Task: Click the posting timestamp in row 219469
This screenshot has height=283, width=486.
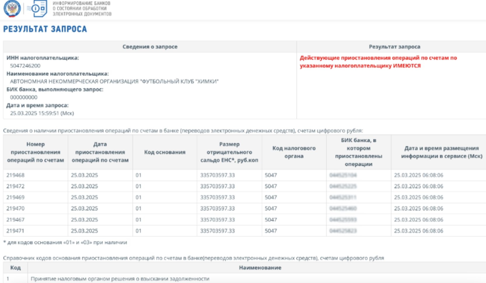Action: pyautogui.click(x=419, y=197)
